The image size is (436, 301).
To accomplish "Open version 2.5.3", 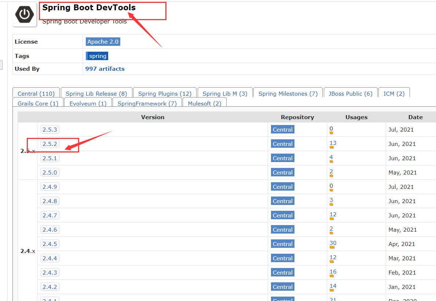I will coord(50,129).
